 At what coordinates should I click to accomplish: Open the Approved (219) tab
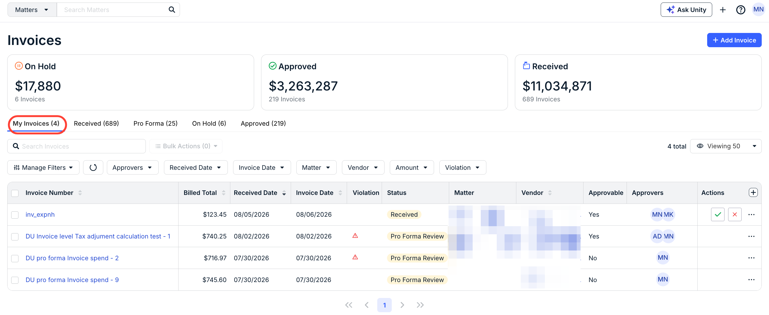coord(263,123)
